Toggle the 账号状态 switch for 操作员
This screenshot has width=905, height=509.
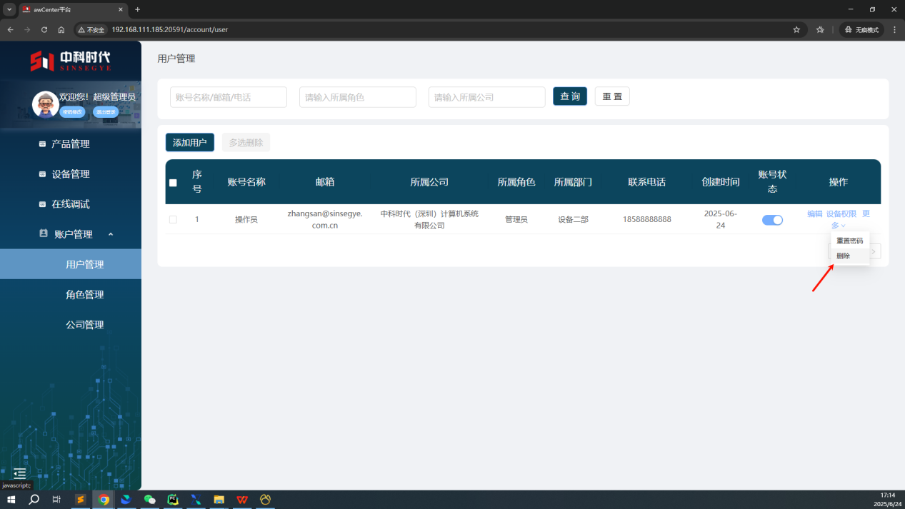pyautogui.click(x=772, y=220)
